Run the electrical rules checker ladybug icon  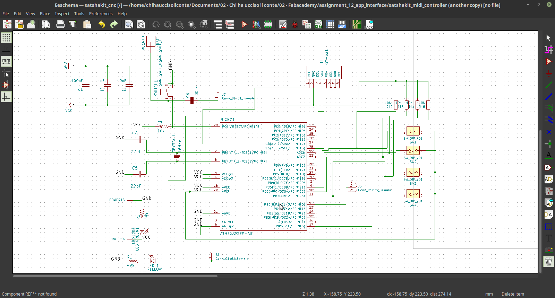pos(295,24)
